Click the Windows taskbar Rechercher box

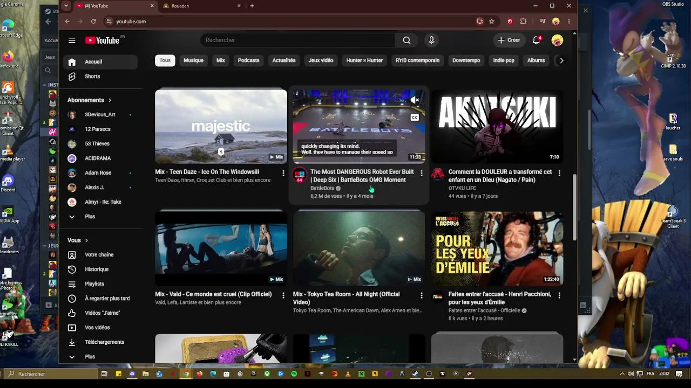pos(52,374)
